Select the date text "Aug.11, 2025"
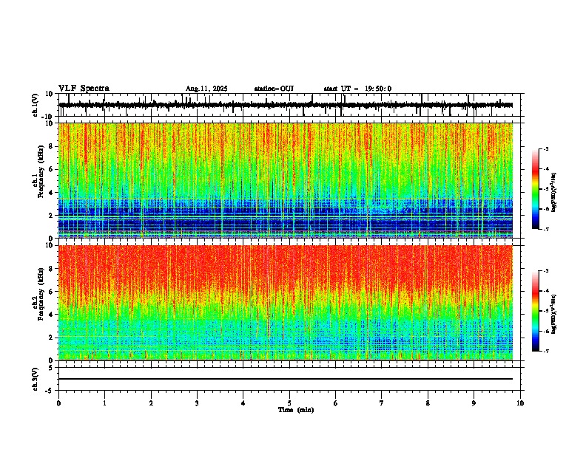 pos(206,89)
